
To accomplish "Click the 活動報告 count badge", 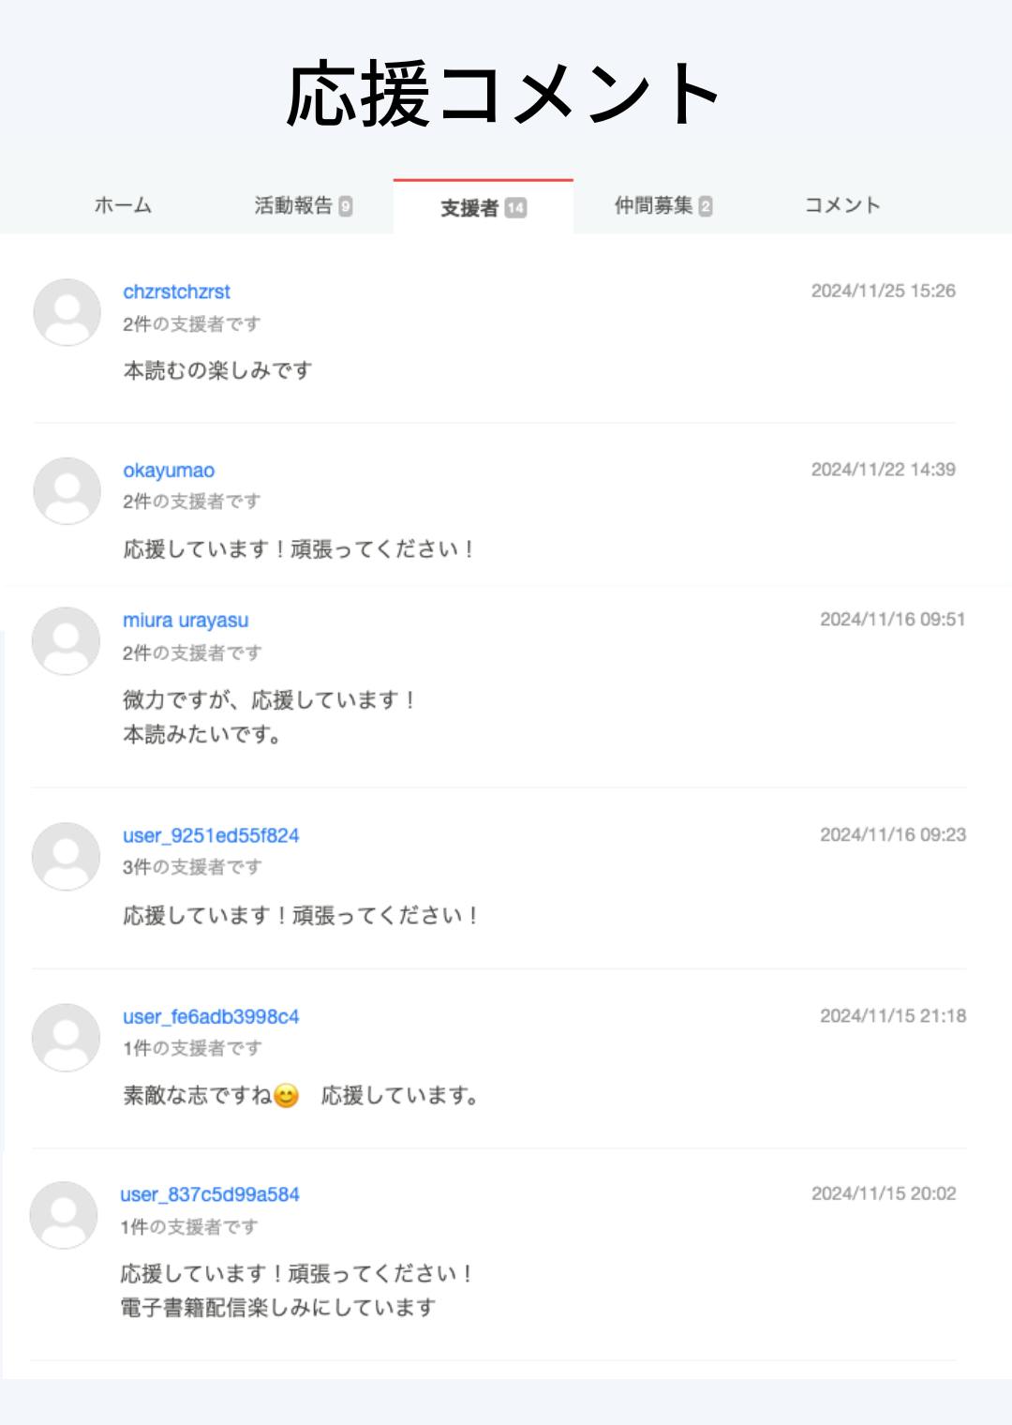I will tap(346, 206).
